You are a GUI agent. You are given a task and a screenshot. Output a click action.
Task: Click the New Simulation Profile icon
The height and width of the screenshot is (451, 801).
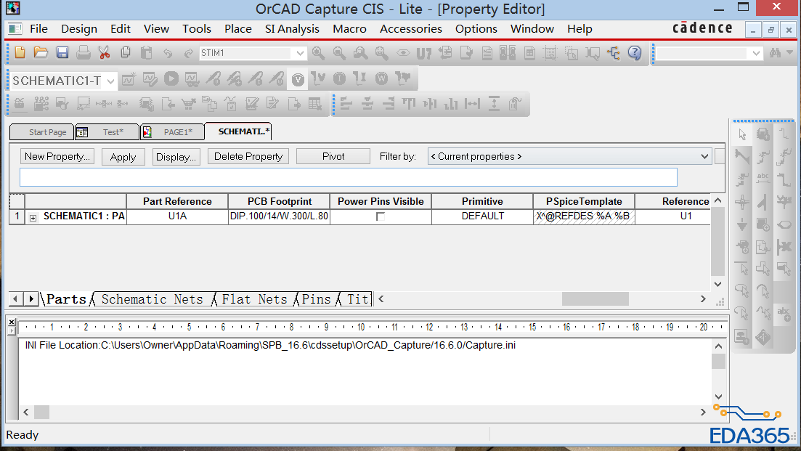click(129, 78)
